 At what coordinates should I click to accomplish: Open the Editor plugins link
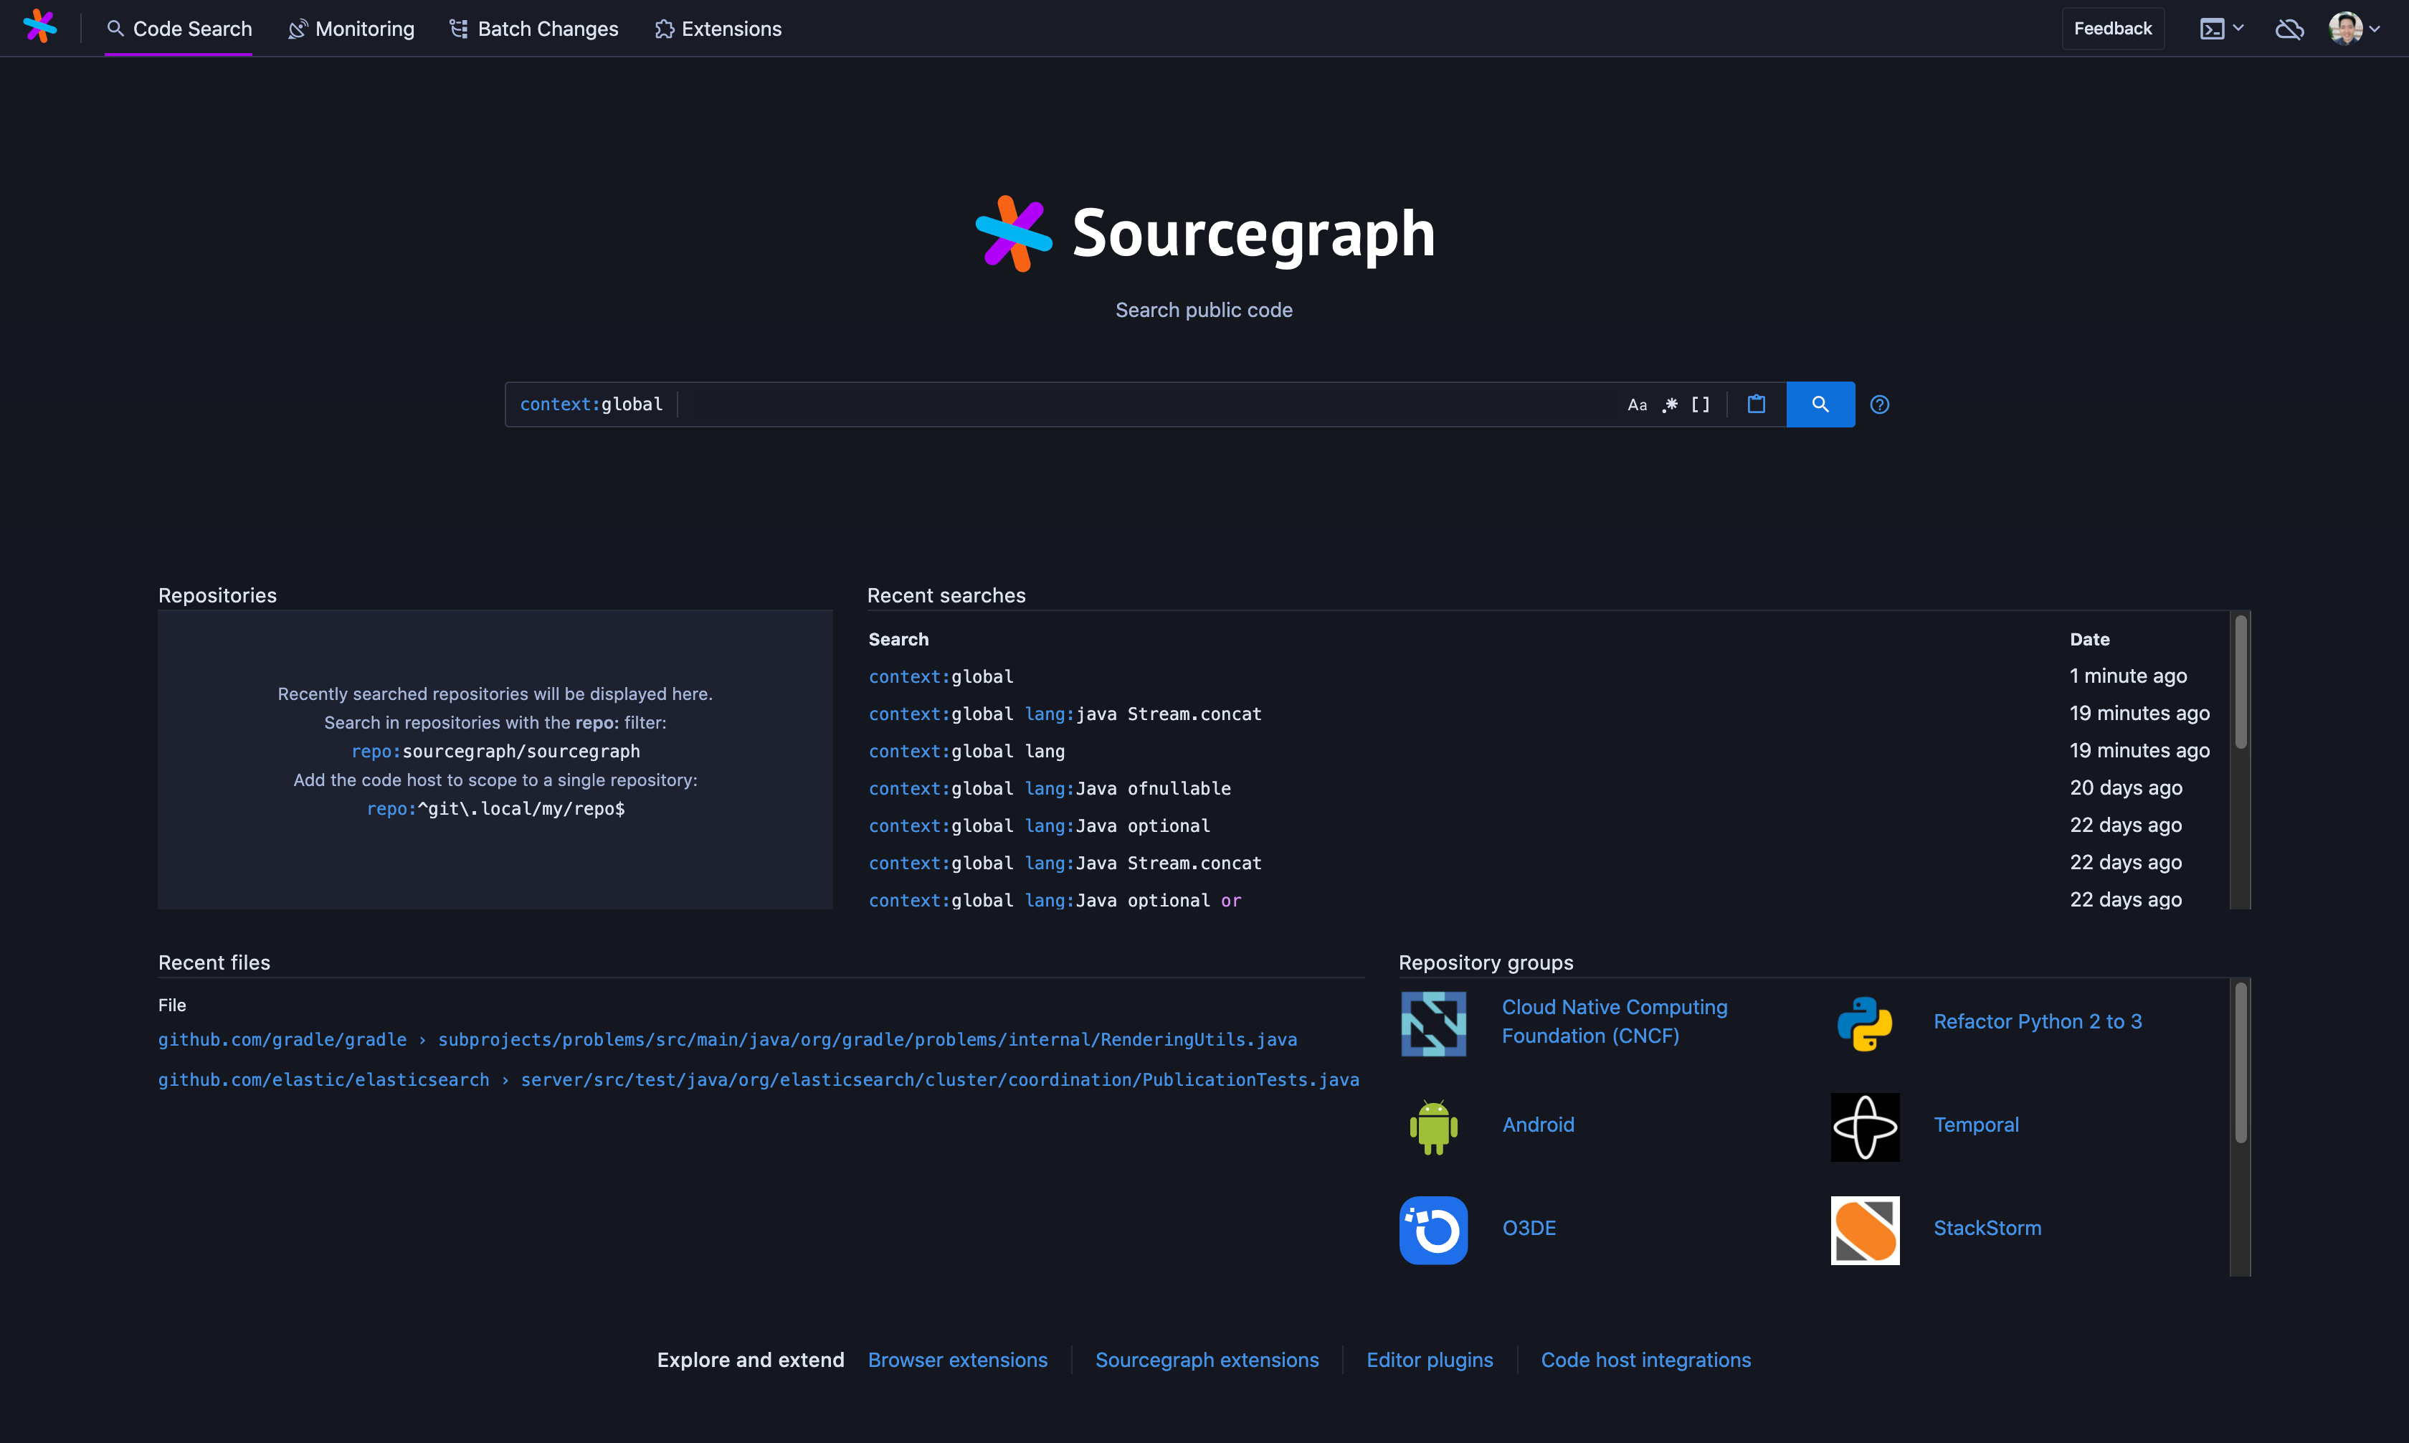(x=1430, y=1359)
